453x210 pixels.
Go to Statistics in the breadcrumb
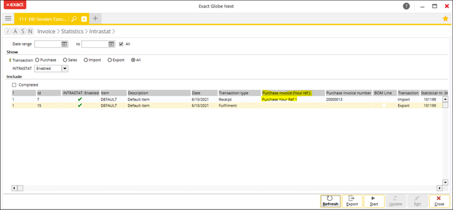pos(72,31)
